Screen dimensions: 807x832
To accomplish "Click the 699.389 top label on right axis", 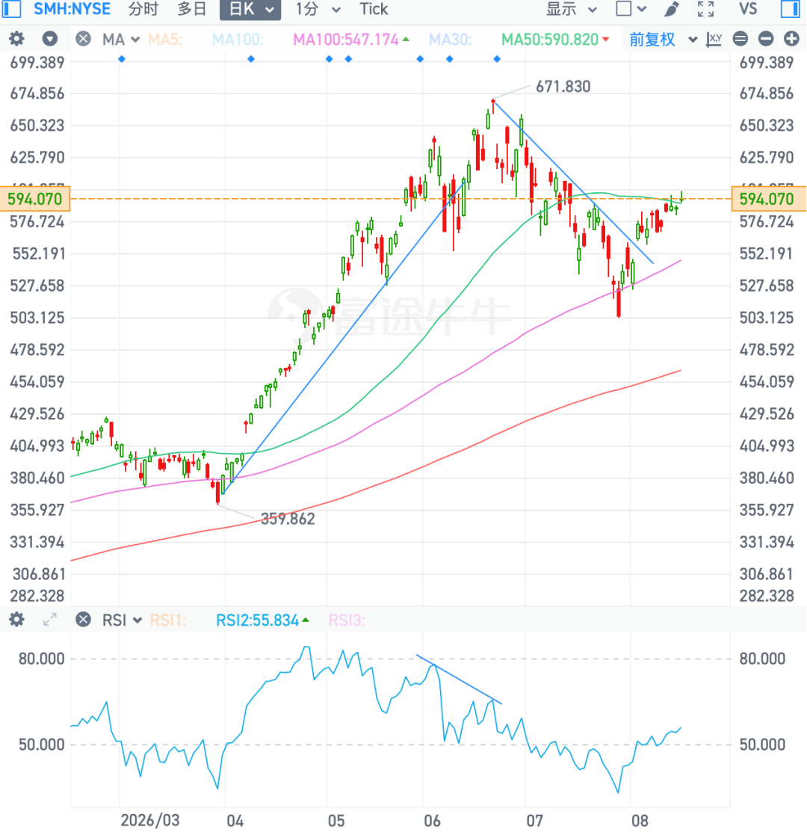I will [x=766, y=62].
